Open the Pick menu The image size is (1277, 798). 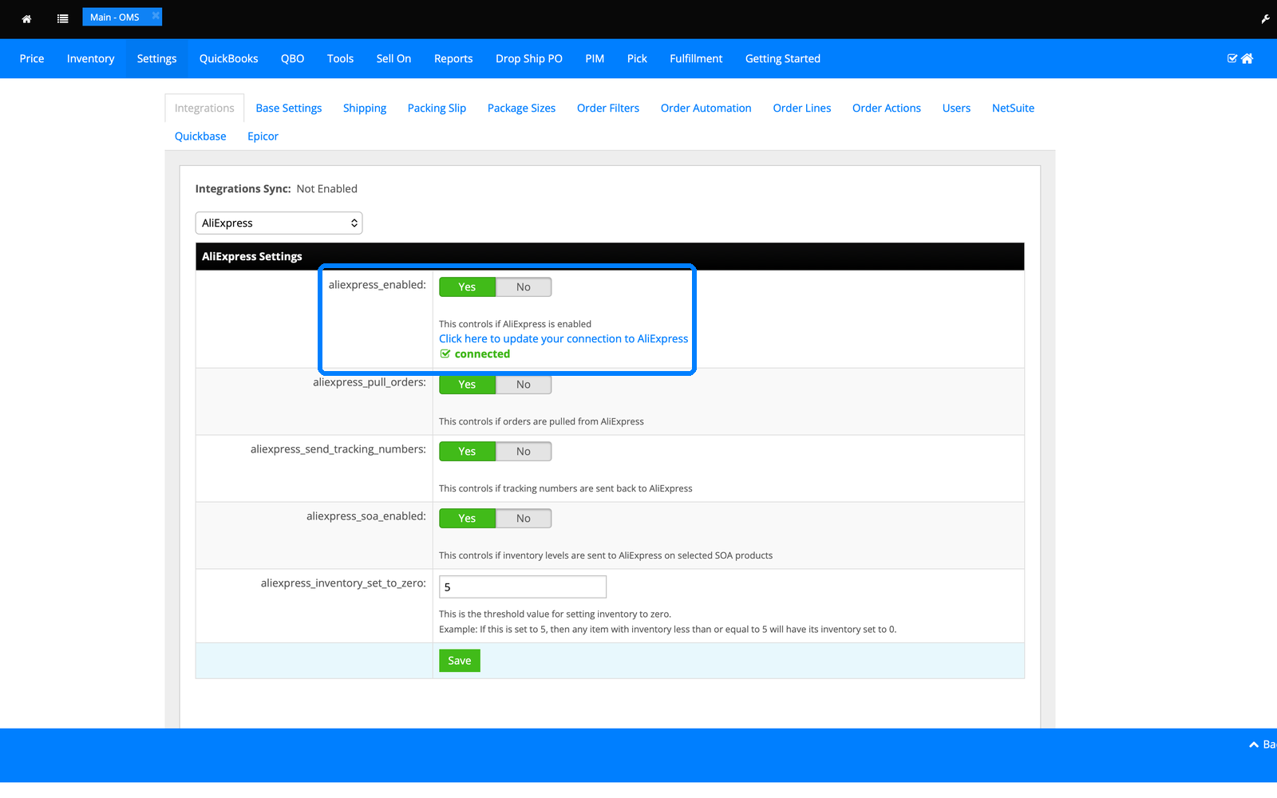[x=637, y=58]
